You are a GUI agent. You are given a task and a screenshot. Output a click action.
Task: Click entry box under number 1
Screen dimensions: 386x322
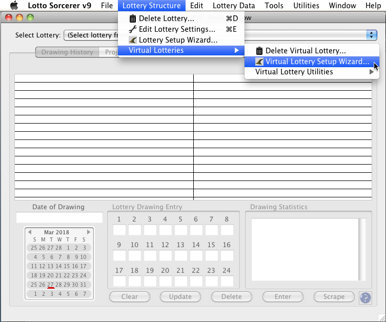[x=119, y=230]
